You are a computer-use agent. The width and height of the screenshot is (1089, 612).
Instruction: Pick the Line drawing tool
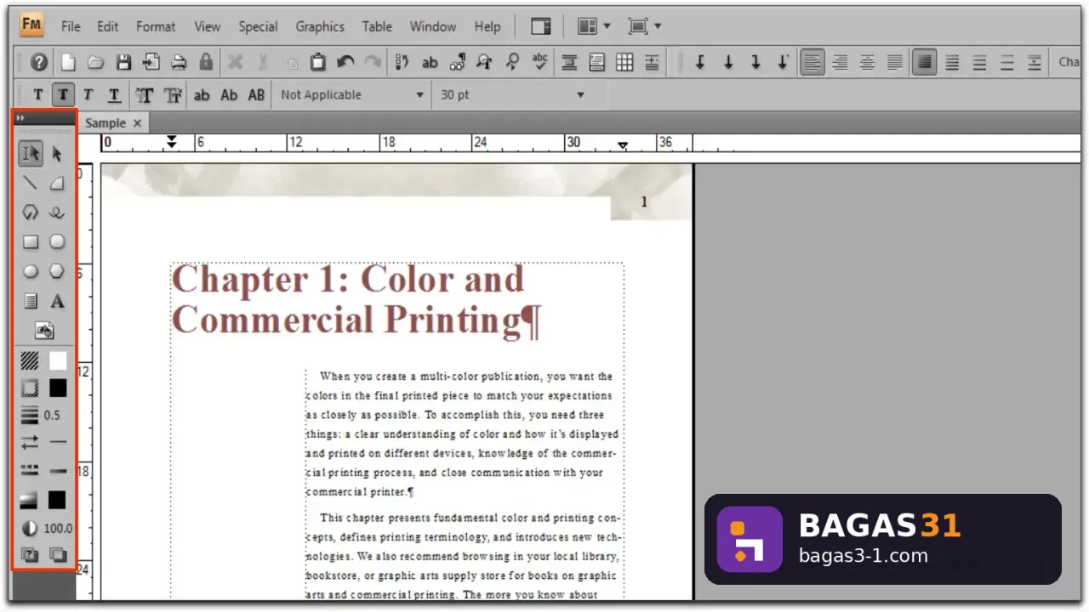(x=31, y=183)
